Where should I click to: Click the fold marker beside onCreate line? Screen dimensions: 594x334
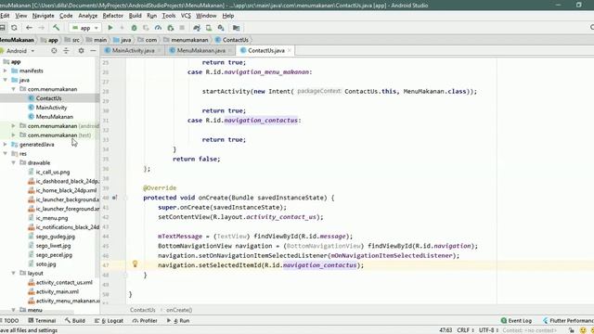coord(125,198)
